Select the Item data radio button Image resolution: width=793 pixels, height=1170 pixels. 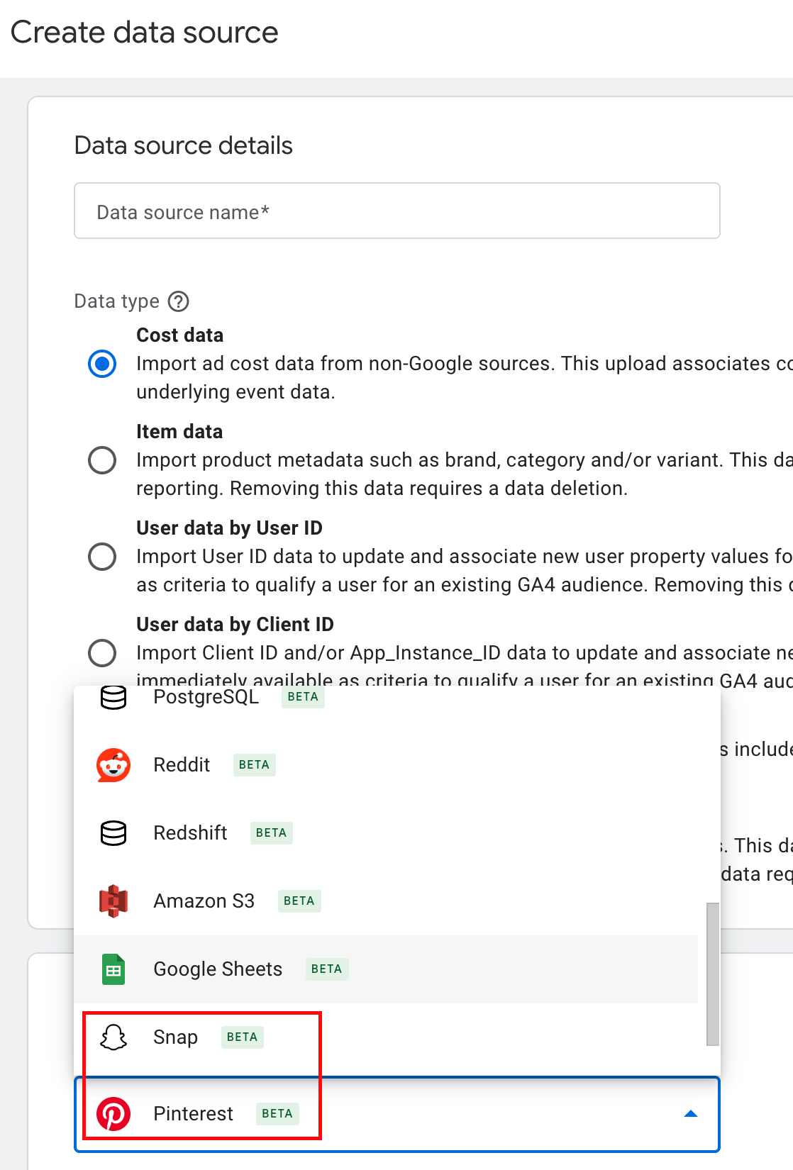point(102,460)
